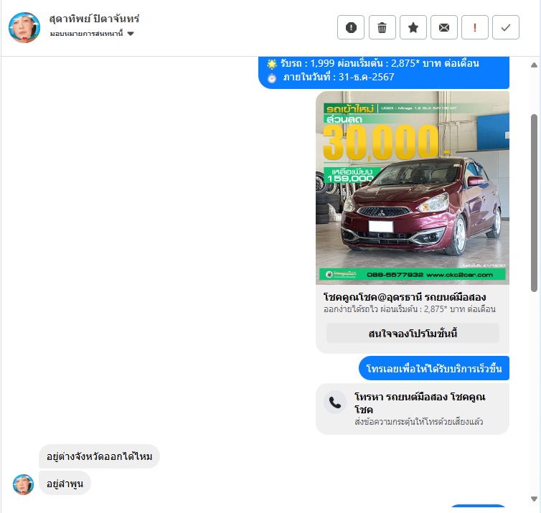Mark conversation as spam icon
The width and height of the screenshot is (541, 513).
click(x=351, y=27)
